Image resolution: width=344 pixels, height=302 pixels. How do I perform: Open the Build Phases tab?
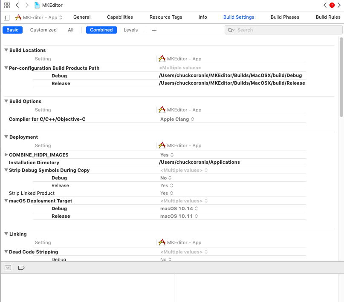click(285, 17)
